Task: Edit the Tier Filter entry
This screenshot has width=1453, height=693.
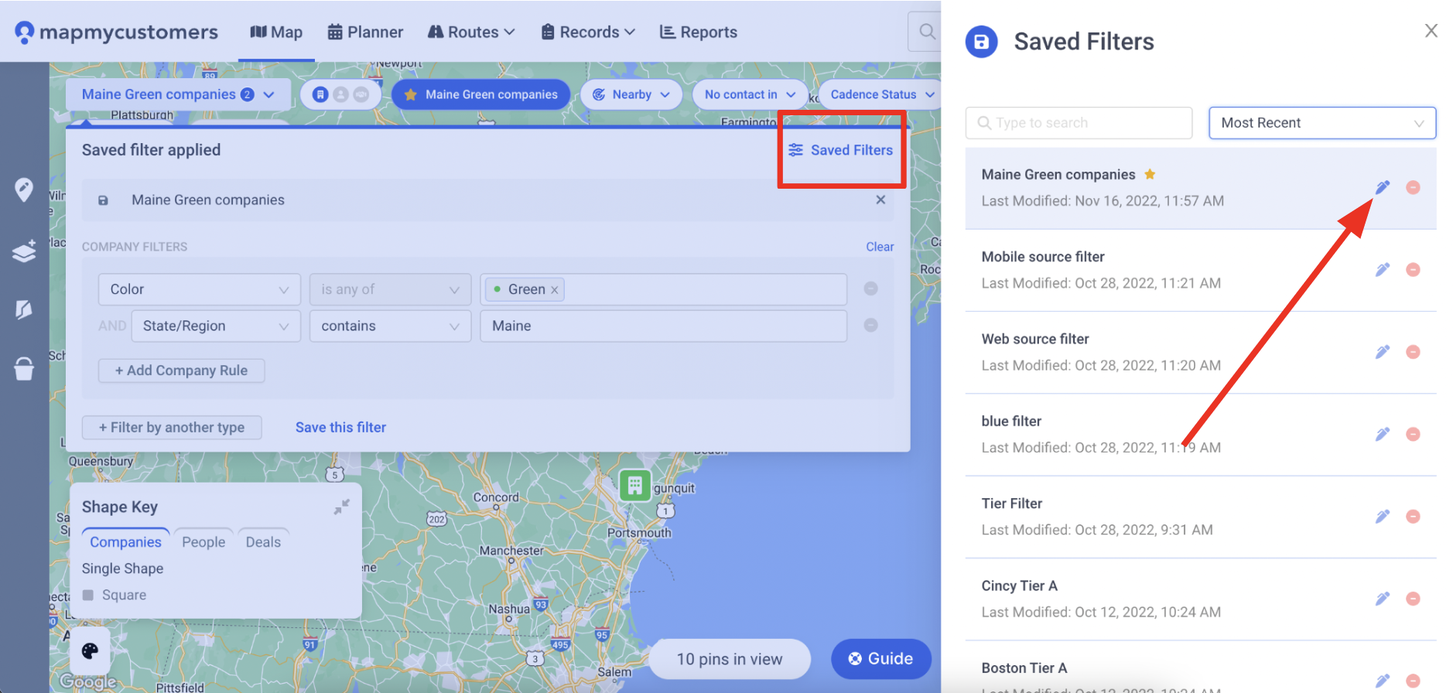Action: click(x=1383, y=516)
